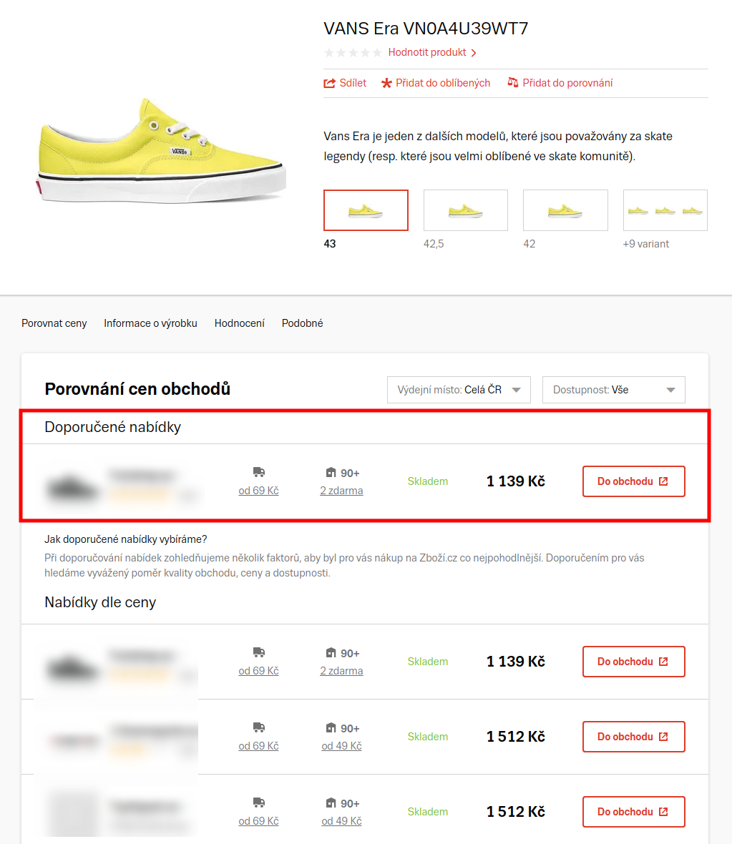Viewport: 732px width, 844px height.
Task: Open the Výdejní místo dropdown
Action: pos(459,390)
